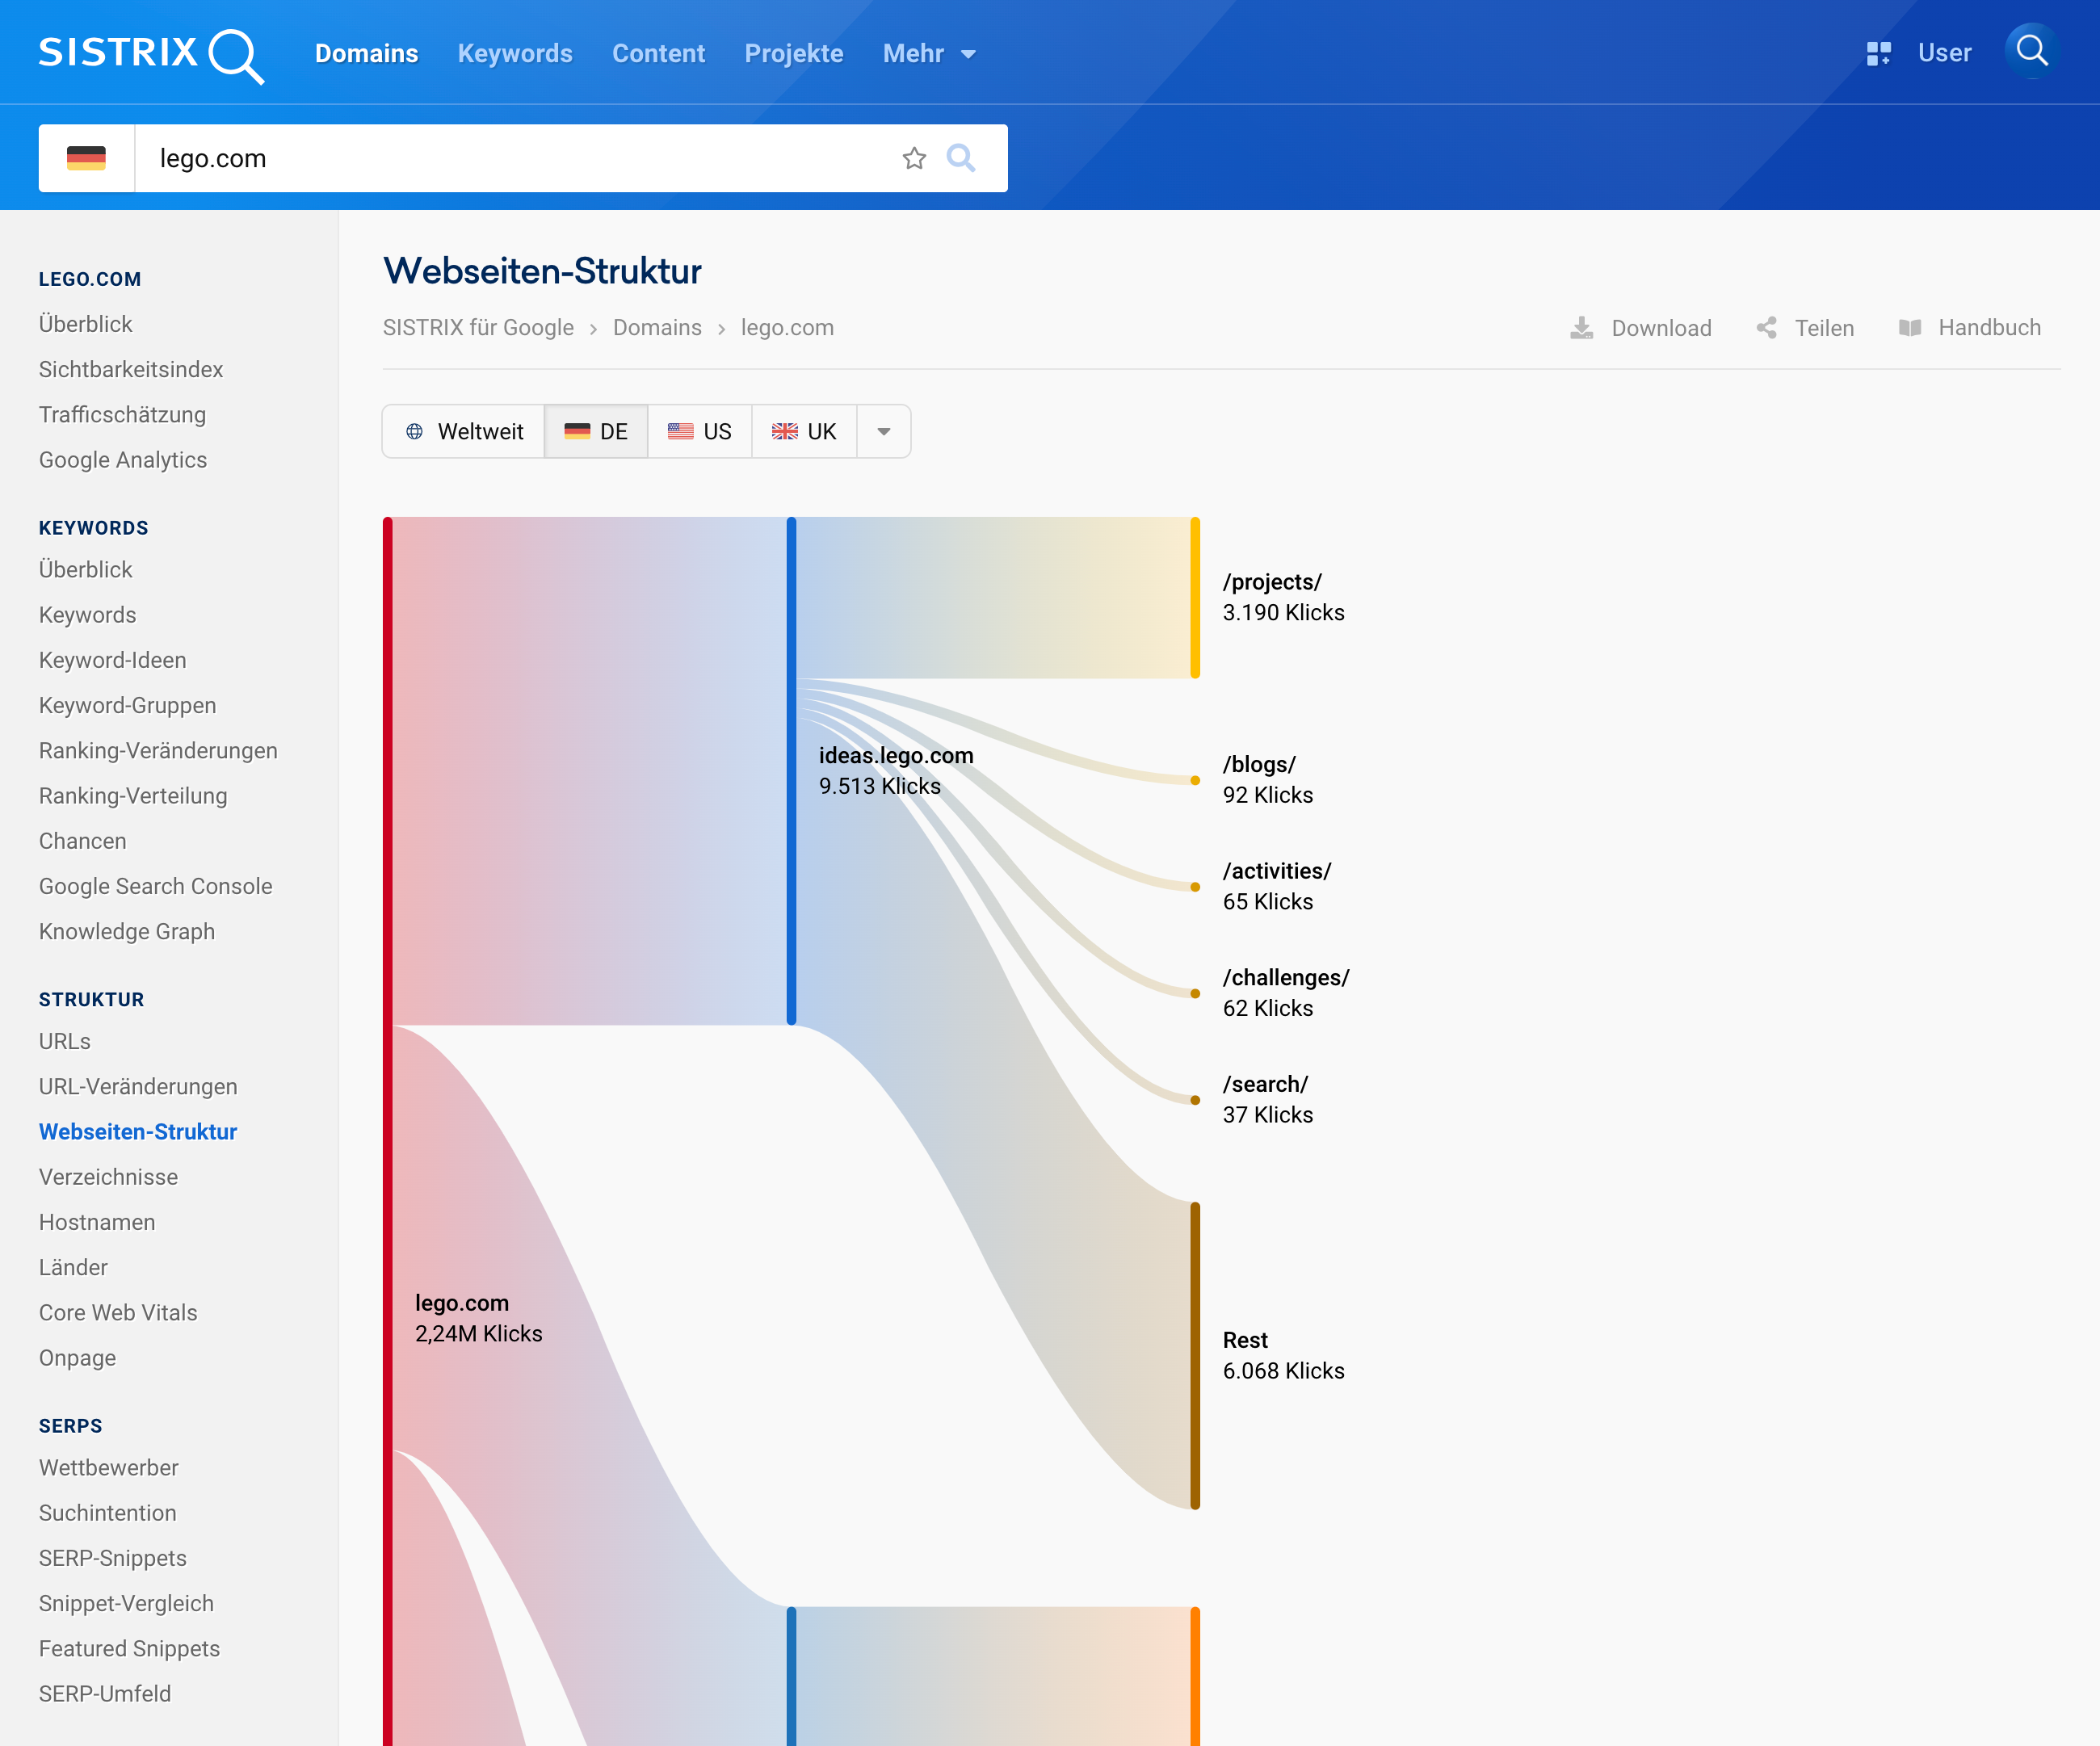This screenshot has width=2100, height=1746.
Task: Open the Mehr menu dropdown
Action: (928, 53)
